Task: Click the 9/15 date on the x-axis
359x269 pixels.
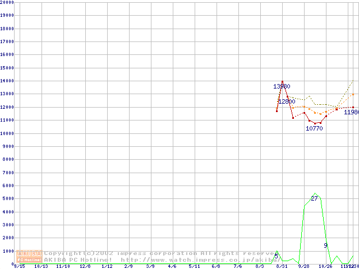Action: click(x=19, y=266)
